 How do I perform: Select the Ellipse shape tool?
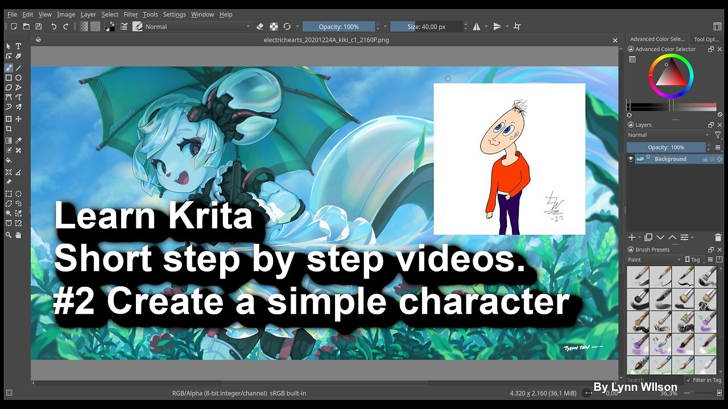point(18,77)
